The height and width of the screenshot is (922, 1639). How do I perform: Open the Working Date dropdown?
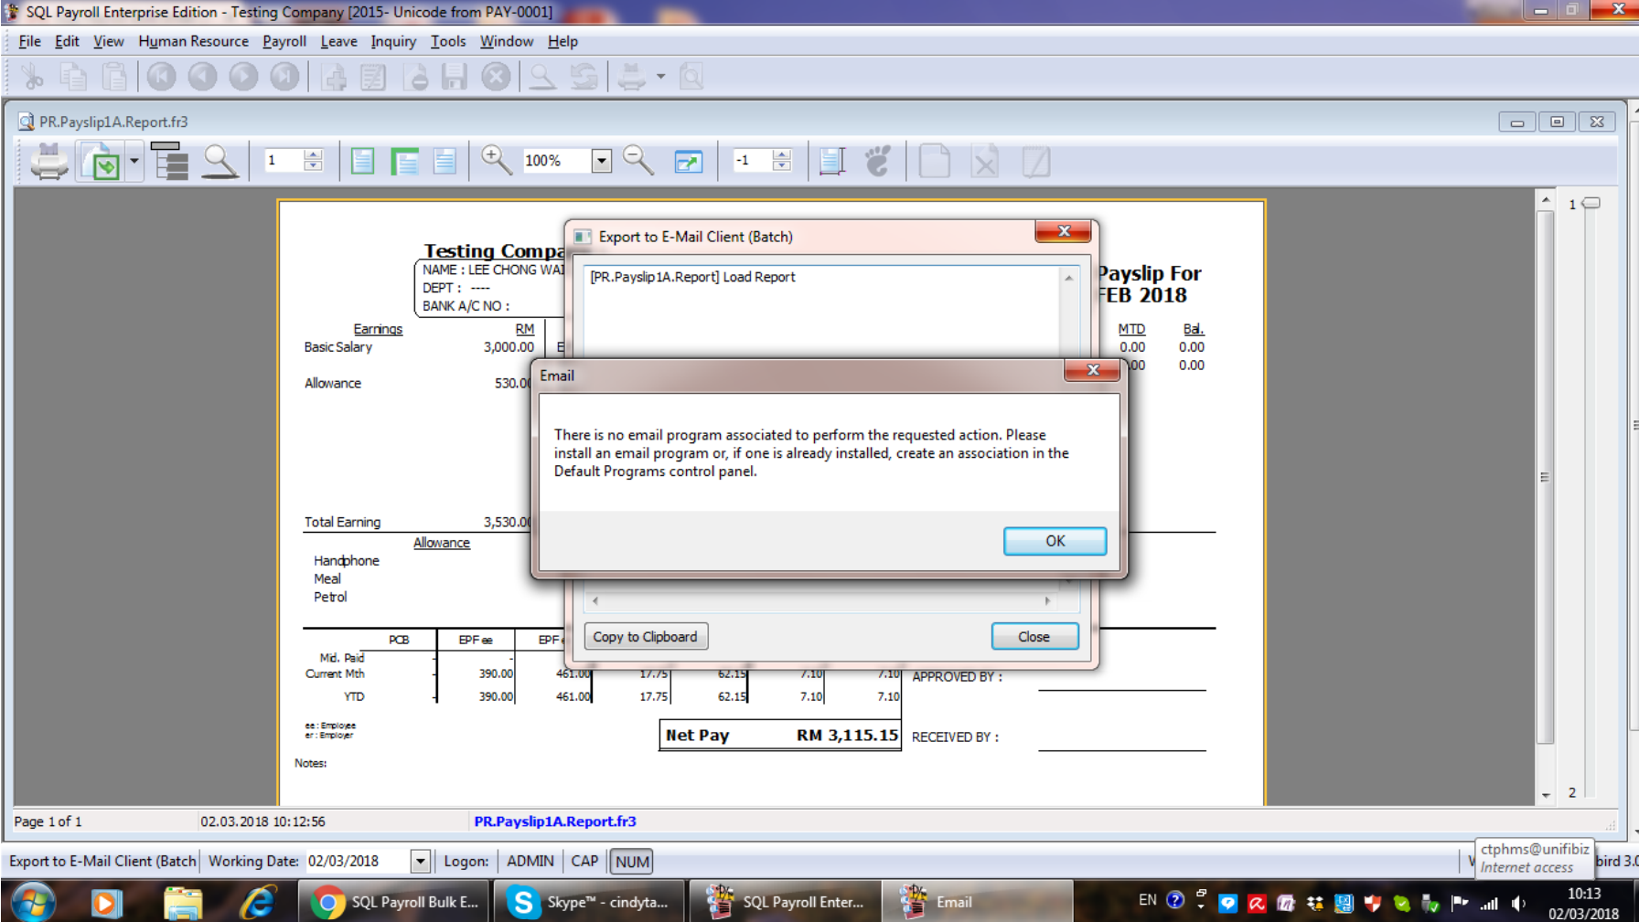(420, 861)
